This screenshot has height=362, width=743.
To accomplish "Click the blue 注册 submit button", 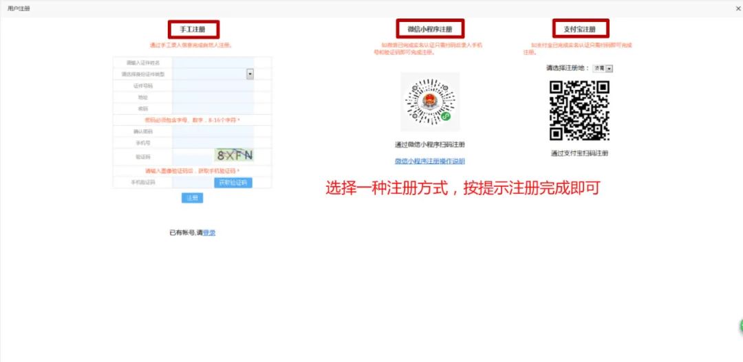I will (193, 198).
